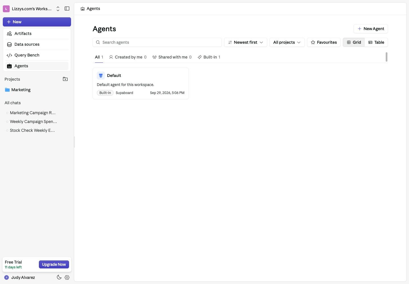The width and height of the screenshot is (409, 284).
Task: Click the Projects heading
Action: [12, 79]
